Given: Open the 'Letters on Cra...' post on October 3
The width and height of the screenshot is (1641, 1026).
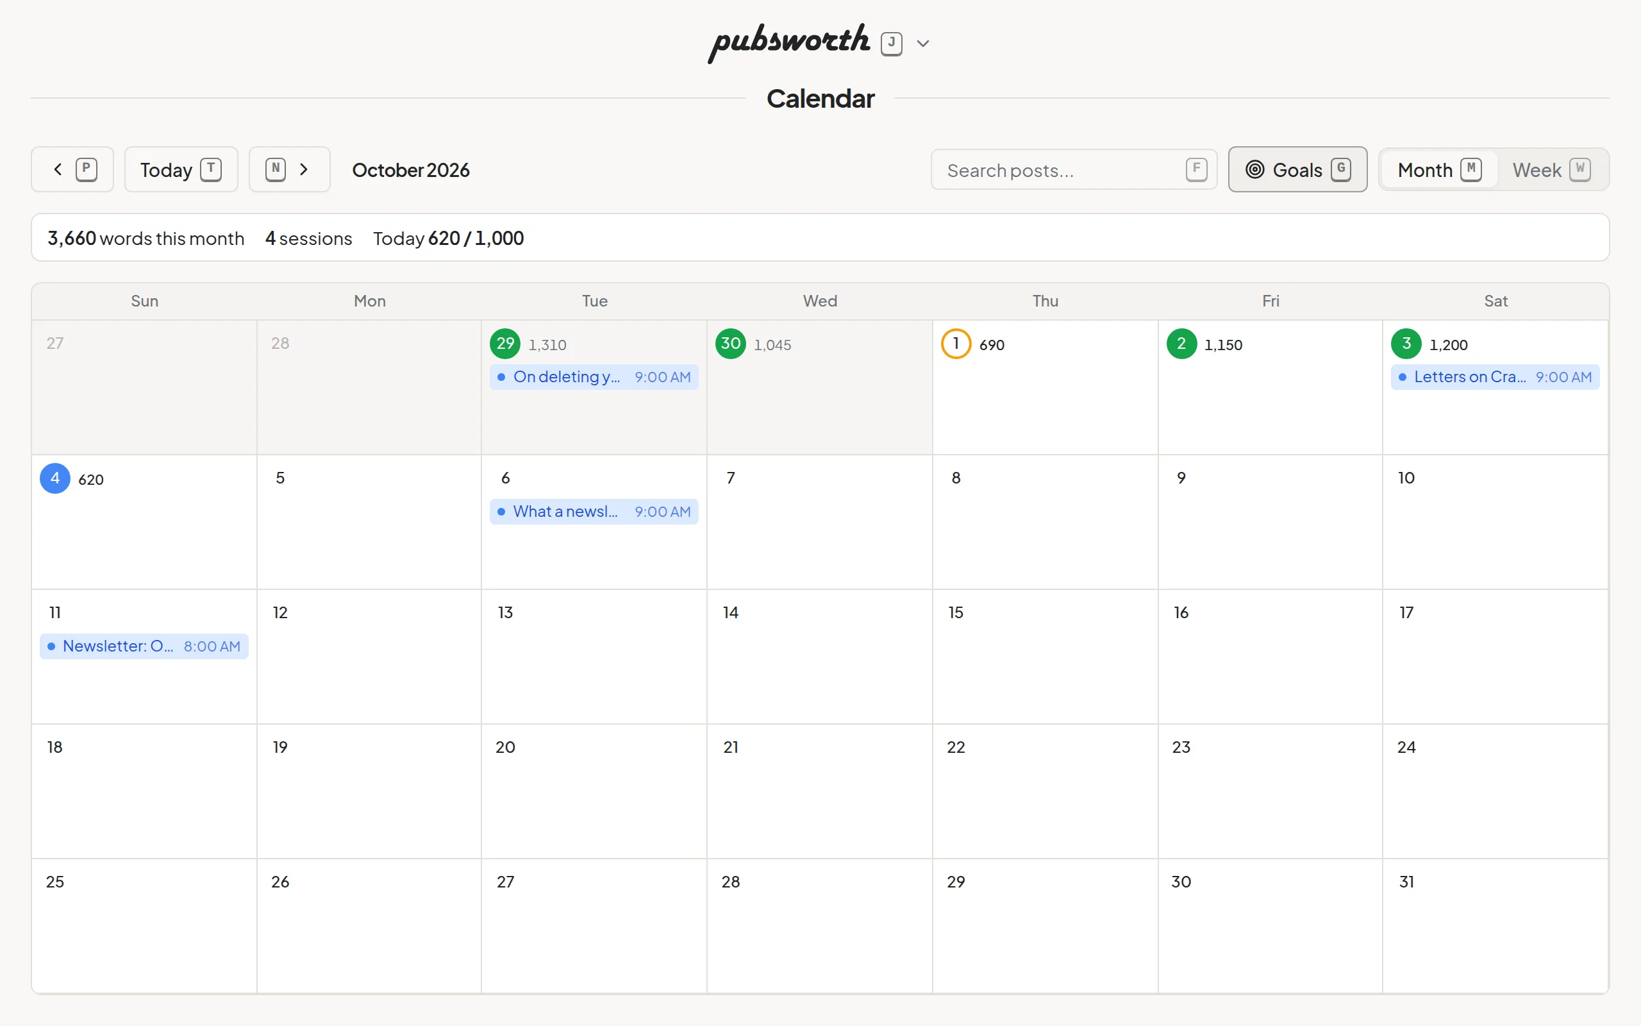Looking at the screenshot, I should coord(1495,377).
